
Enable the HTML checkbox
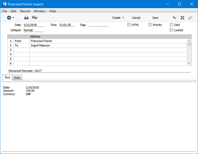[x=129, y=25]
